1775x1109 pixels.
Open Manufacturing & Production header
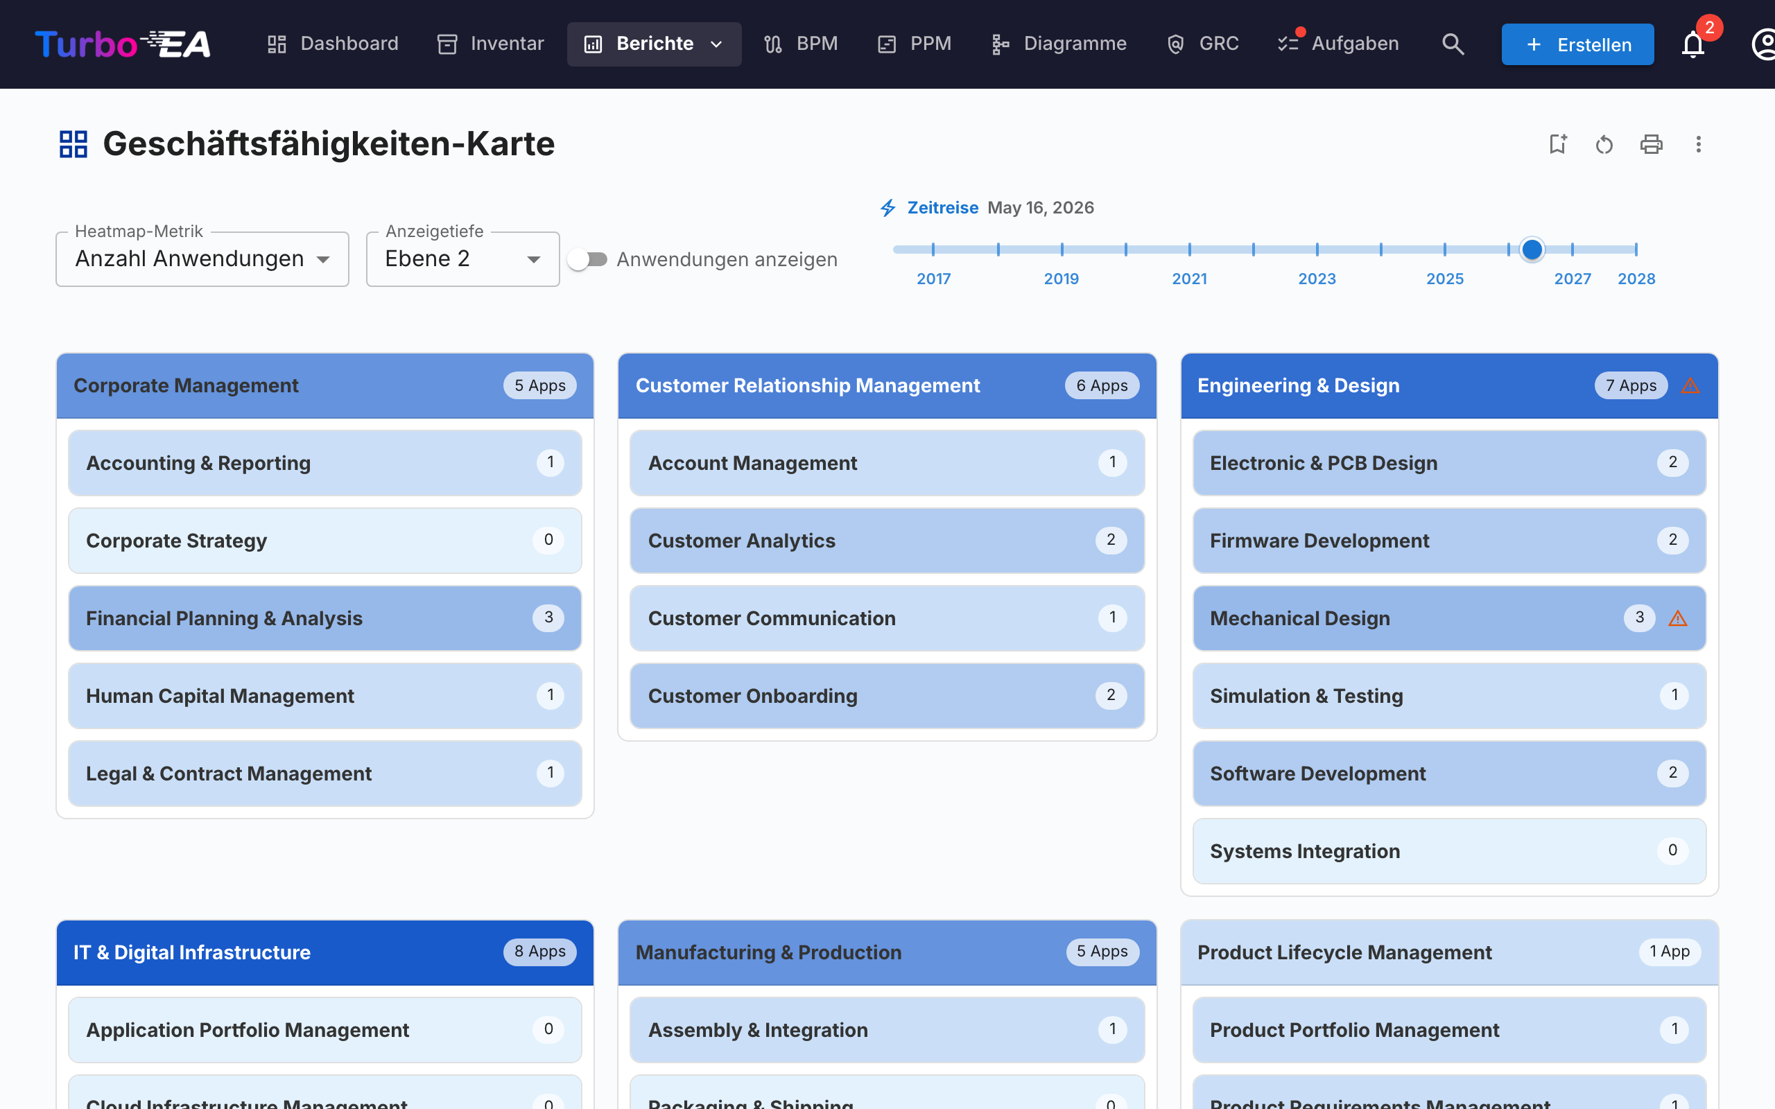(887, 952)
